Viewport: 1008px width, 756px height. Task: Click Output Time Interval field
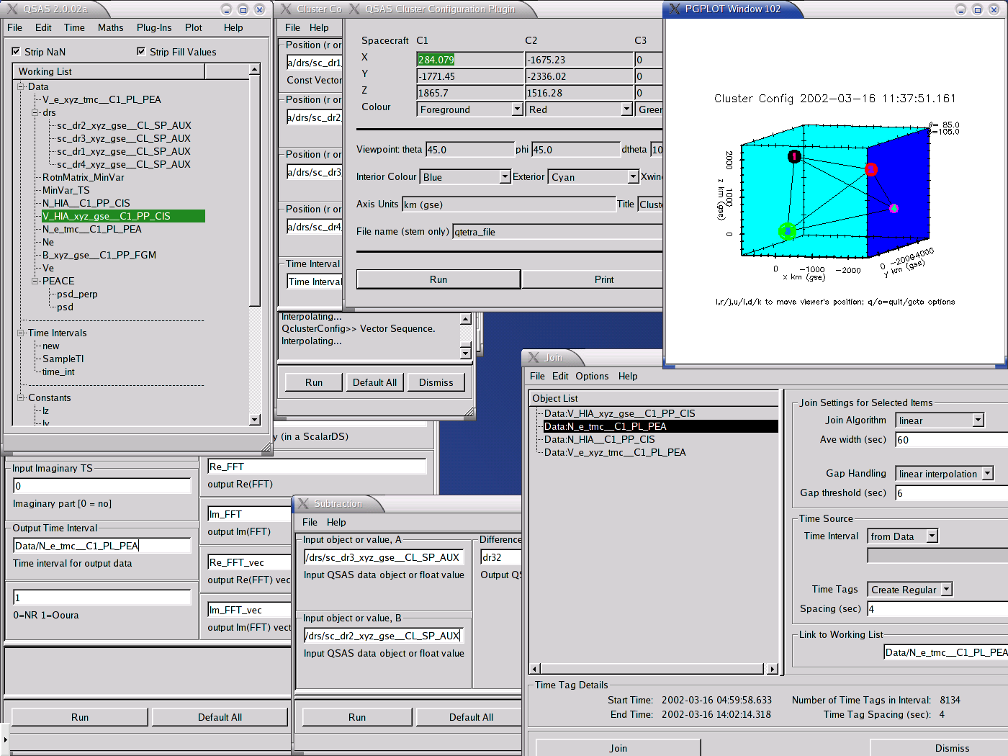tap(102, 546)
